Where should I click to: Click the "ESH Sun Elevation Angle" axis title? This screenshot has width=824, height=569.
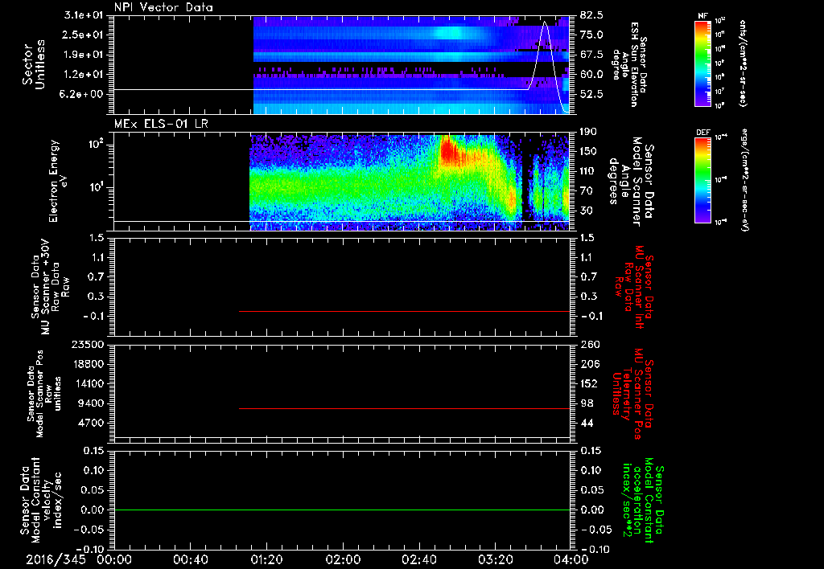pos(629,64)
